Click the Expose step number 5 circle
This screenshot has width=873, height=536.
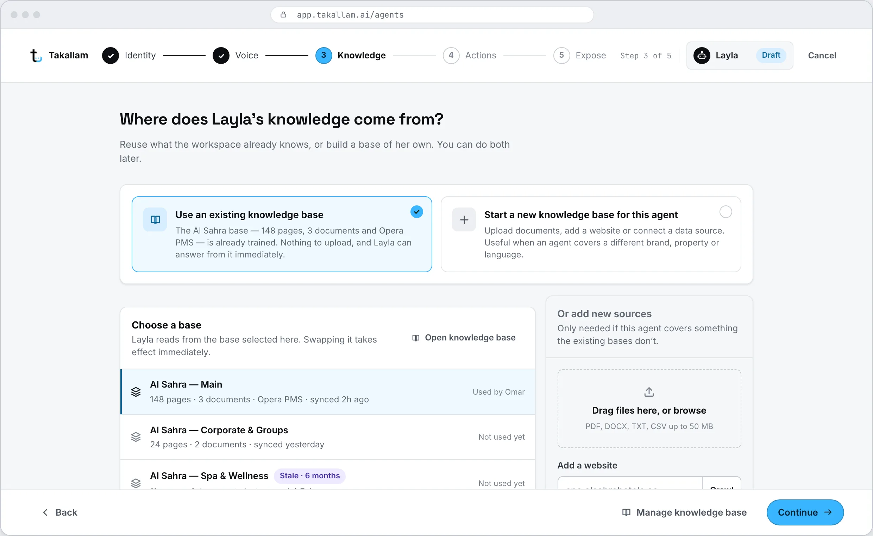coord(561,55)
